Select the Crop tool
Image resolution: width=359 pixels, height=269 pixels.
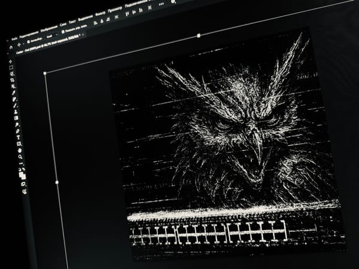(x=13, y=80)
